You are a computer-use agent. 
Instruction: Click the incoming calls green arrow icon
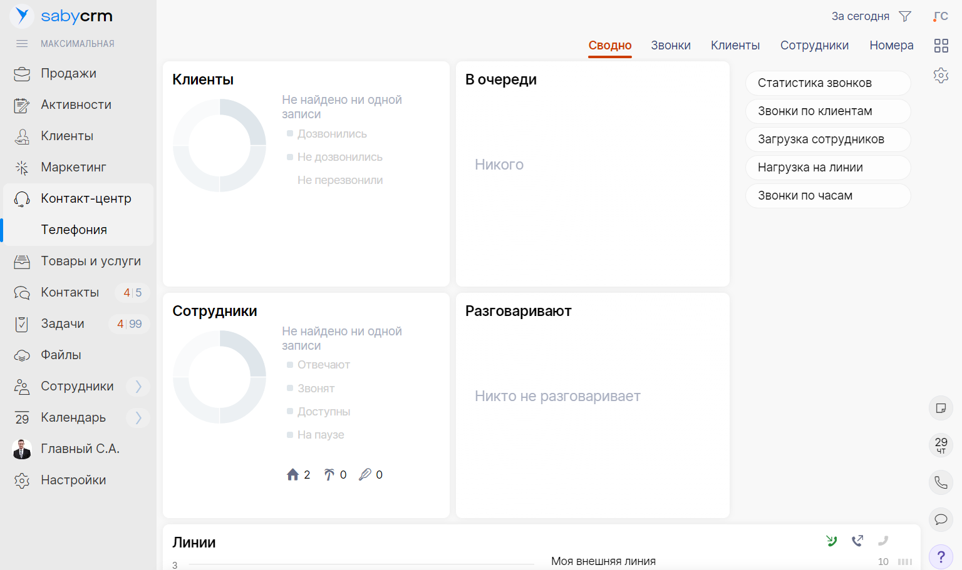pyautogui.click(x=831, y=541)
